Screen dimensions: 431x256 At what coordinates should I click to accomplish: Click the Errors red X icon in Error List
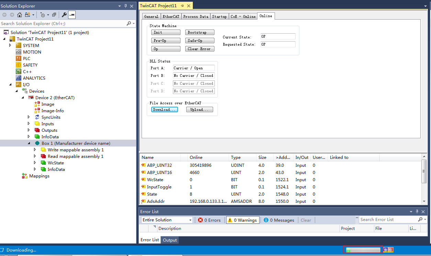tap(200, 220)
